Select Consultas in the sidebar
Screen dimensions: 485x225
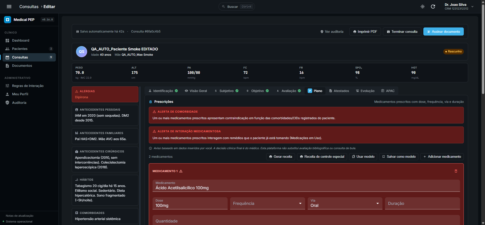(x=29, y=57)
